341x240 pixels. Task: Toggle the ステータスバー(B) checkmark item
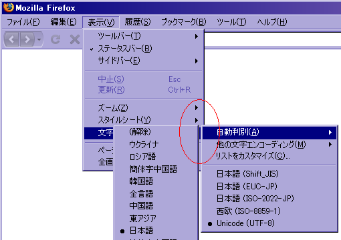point(143,49)
